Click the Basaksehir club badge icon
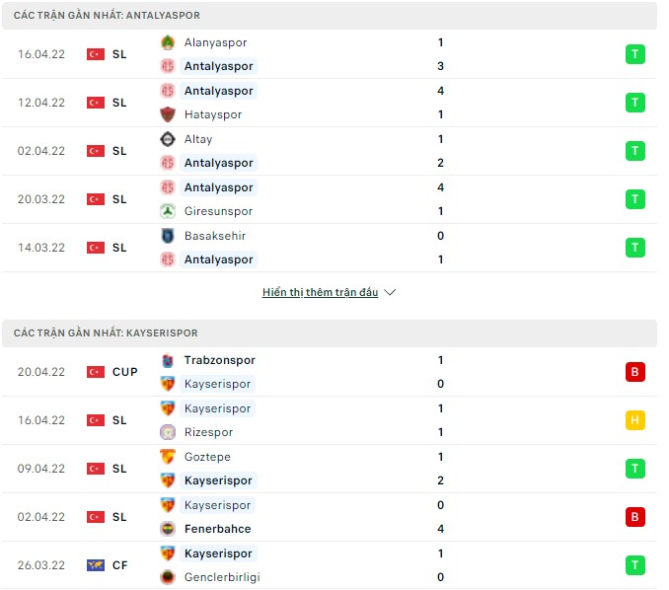 (x=168, y=236)
